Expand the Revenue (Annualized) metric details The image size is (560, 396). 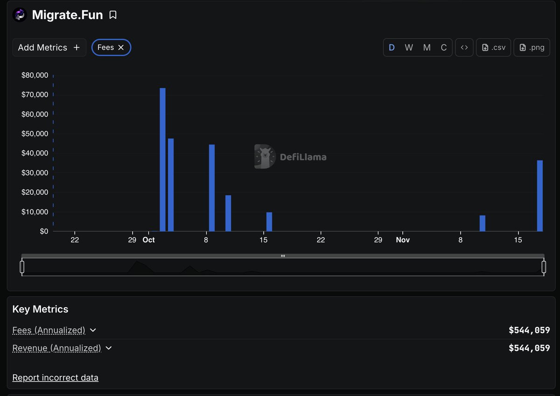108,348
